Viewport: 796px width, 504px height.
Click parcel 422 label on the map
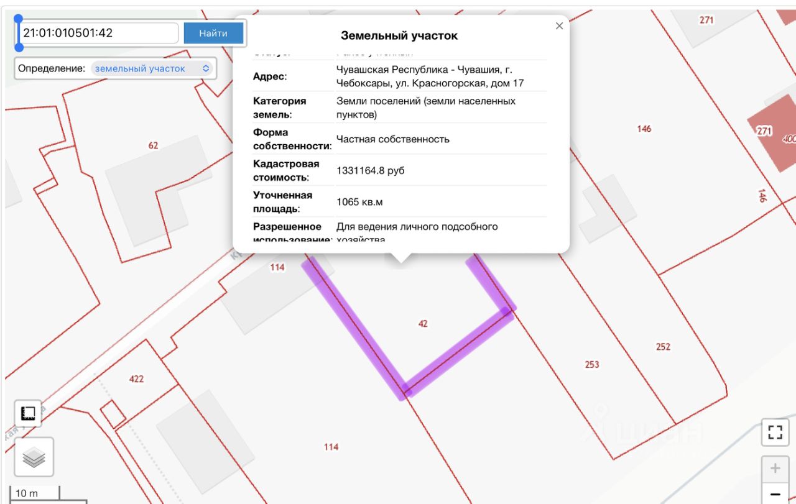[136, 379]
